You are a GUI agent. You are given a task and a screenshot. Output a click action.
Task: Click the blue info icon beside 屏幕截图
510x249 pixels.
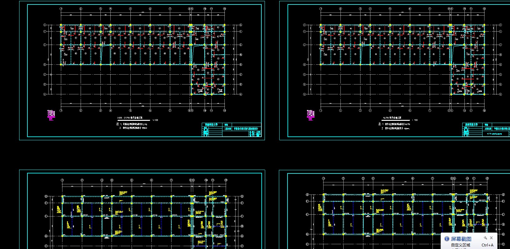click(447, 239)
